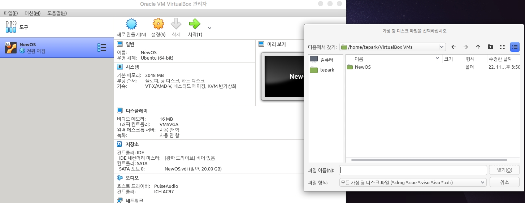This screenshot has height=203, width=525.
Task: Switch file dialog to detailed list view
Action: pos(515,47)
